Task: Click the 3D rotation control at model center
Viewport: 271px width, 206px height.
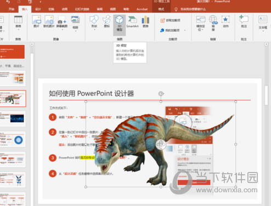Action: click(x=161, y=145)
